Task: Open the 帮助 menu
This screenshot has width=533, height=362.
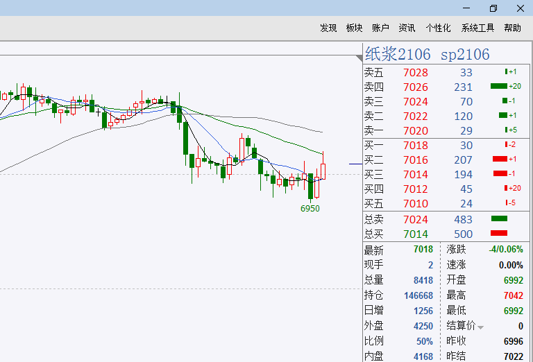Action: pyautogui.click(x=512, y=28)
